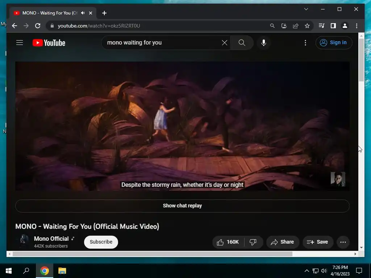
Task: Click the page scroll up arrow
Action: (x=361, y=36)
